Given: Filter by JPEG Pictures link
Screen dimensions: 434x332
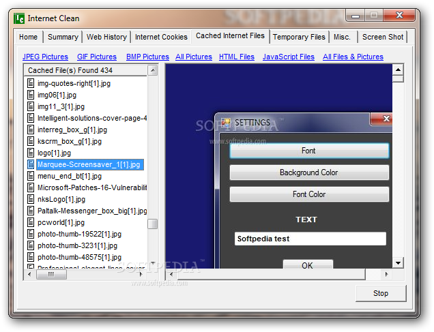Looking at the screenshot, I should pos(46,57).
